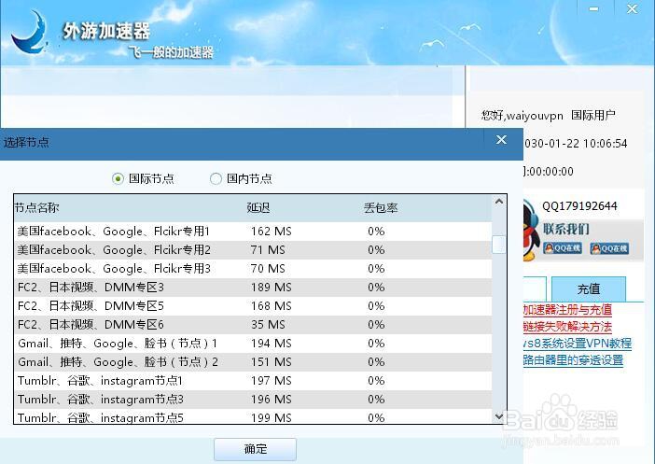Select node 美国facebook、Google、Flcikr专用3
Viewport: 655px width, 464px height.
253,268
